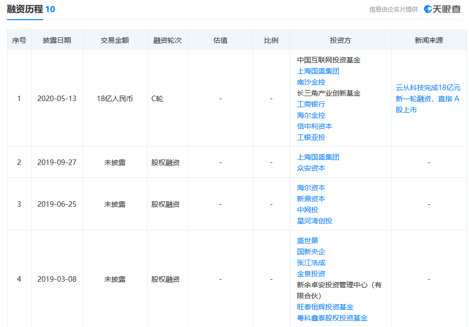Open 上海国盛集团 investor in the 2020-05-13 row

(x=318, y=71)
